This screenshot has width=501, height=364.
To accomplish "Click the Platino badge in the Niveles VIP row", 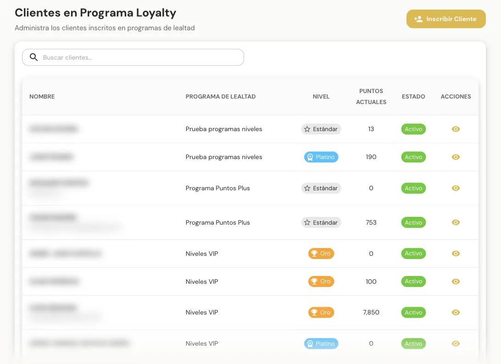I will [321, 343].
